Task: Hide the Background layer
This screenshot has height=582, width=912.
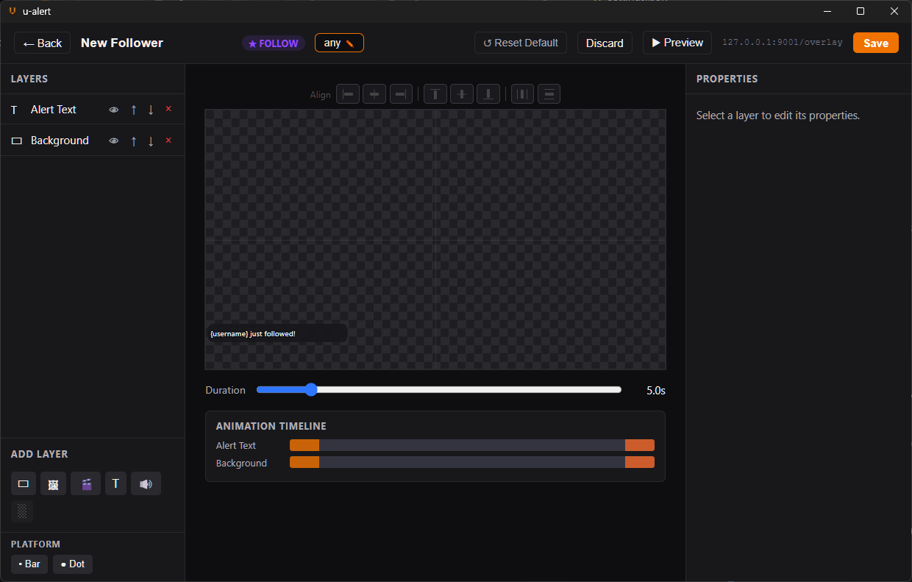Action: pyautogui.click(x=114, y=141)
